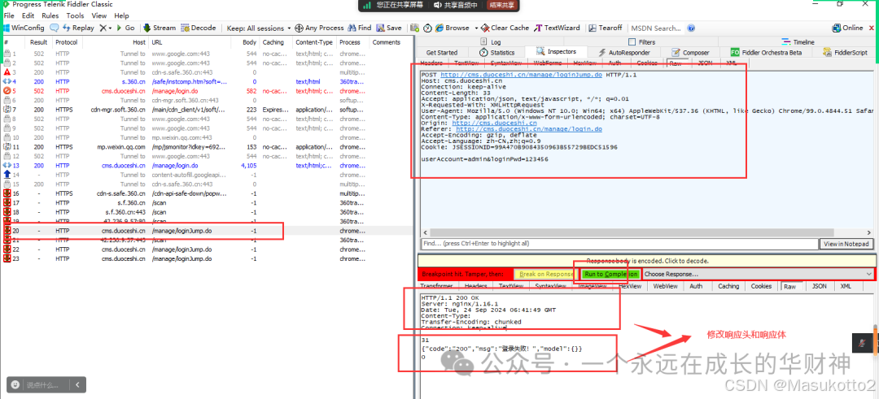This screenshot has width=879, height=399.
Task: Open the loginJump.do URL link in request
Action: point(522,75)
